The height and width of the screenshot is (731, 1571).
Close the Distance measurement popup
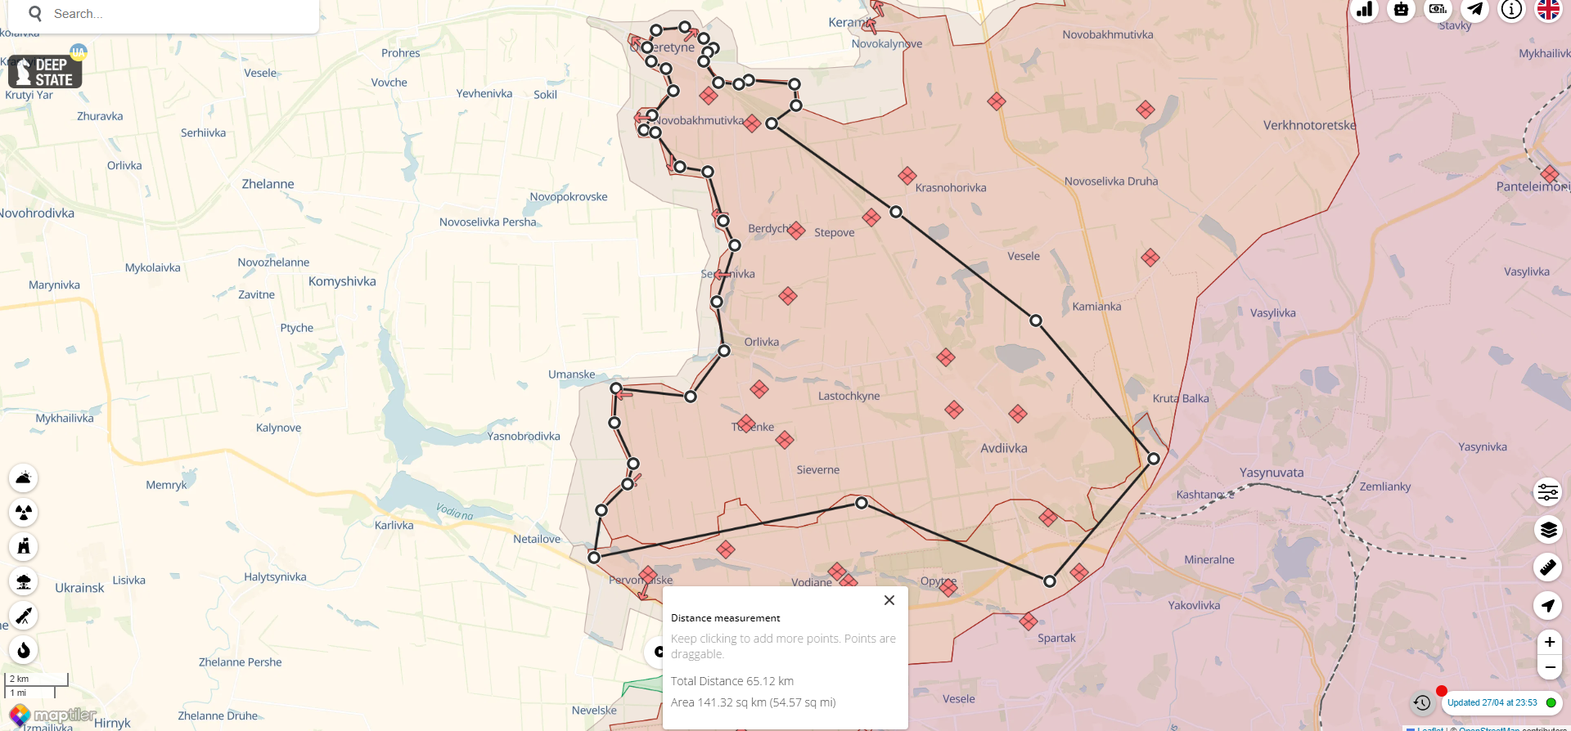(889, 600)
